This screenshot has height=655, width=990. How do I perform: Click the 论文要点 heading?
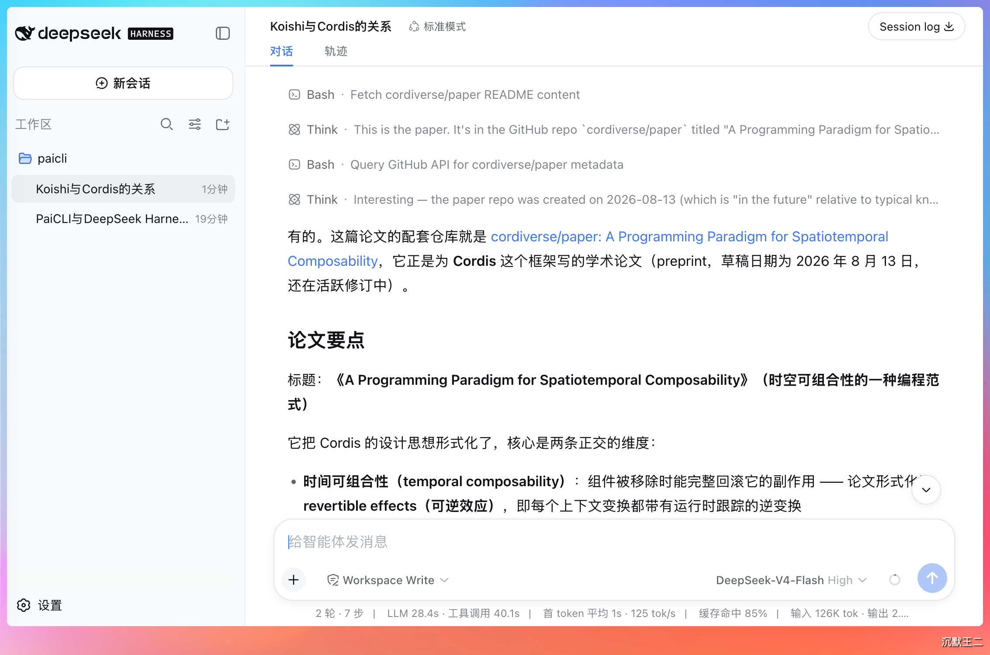coord(326,340)
